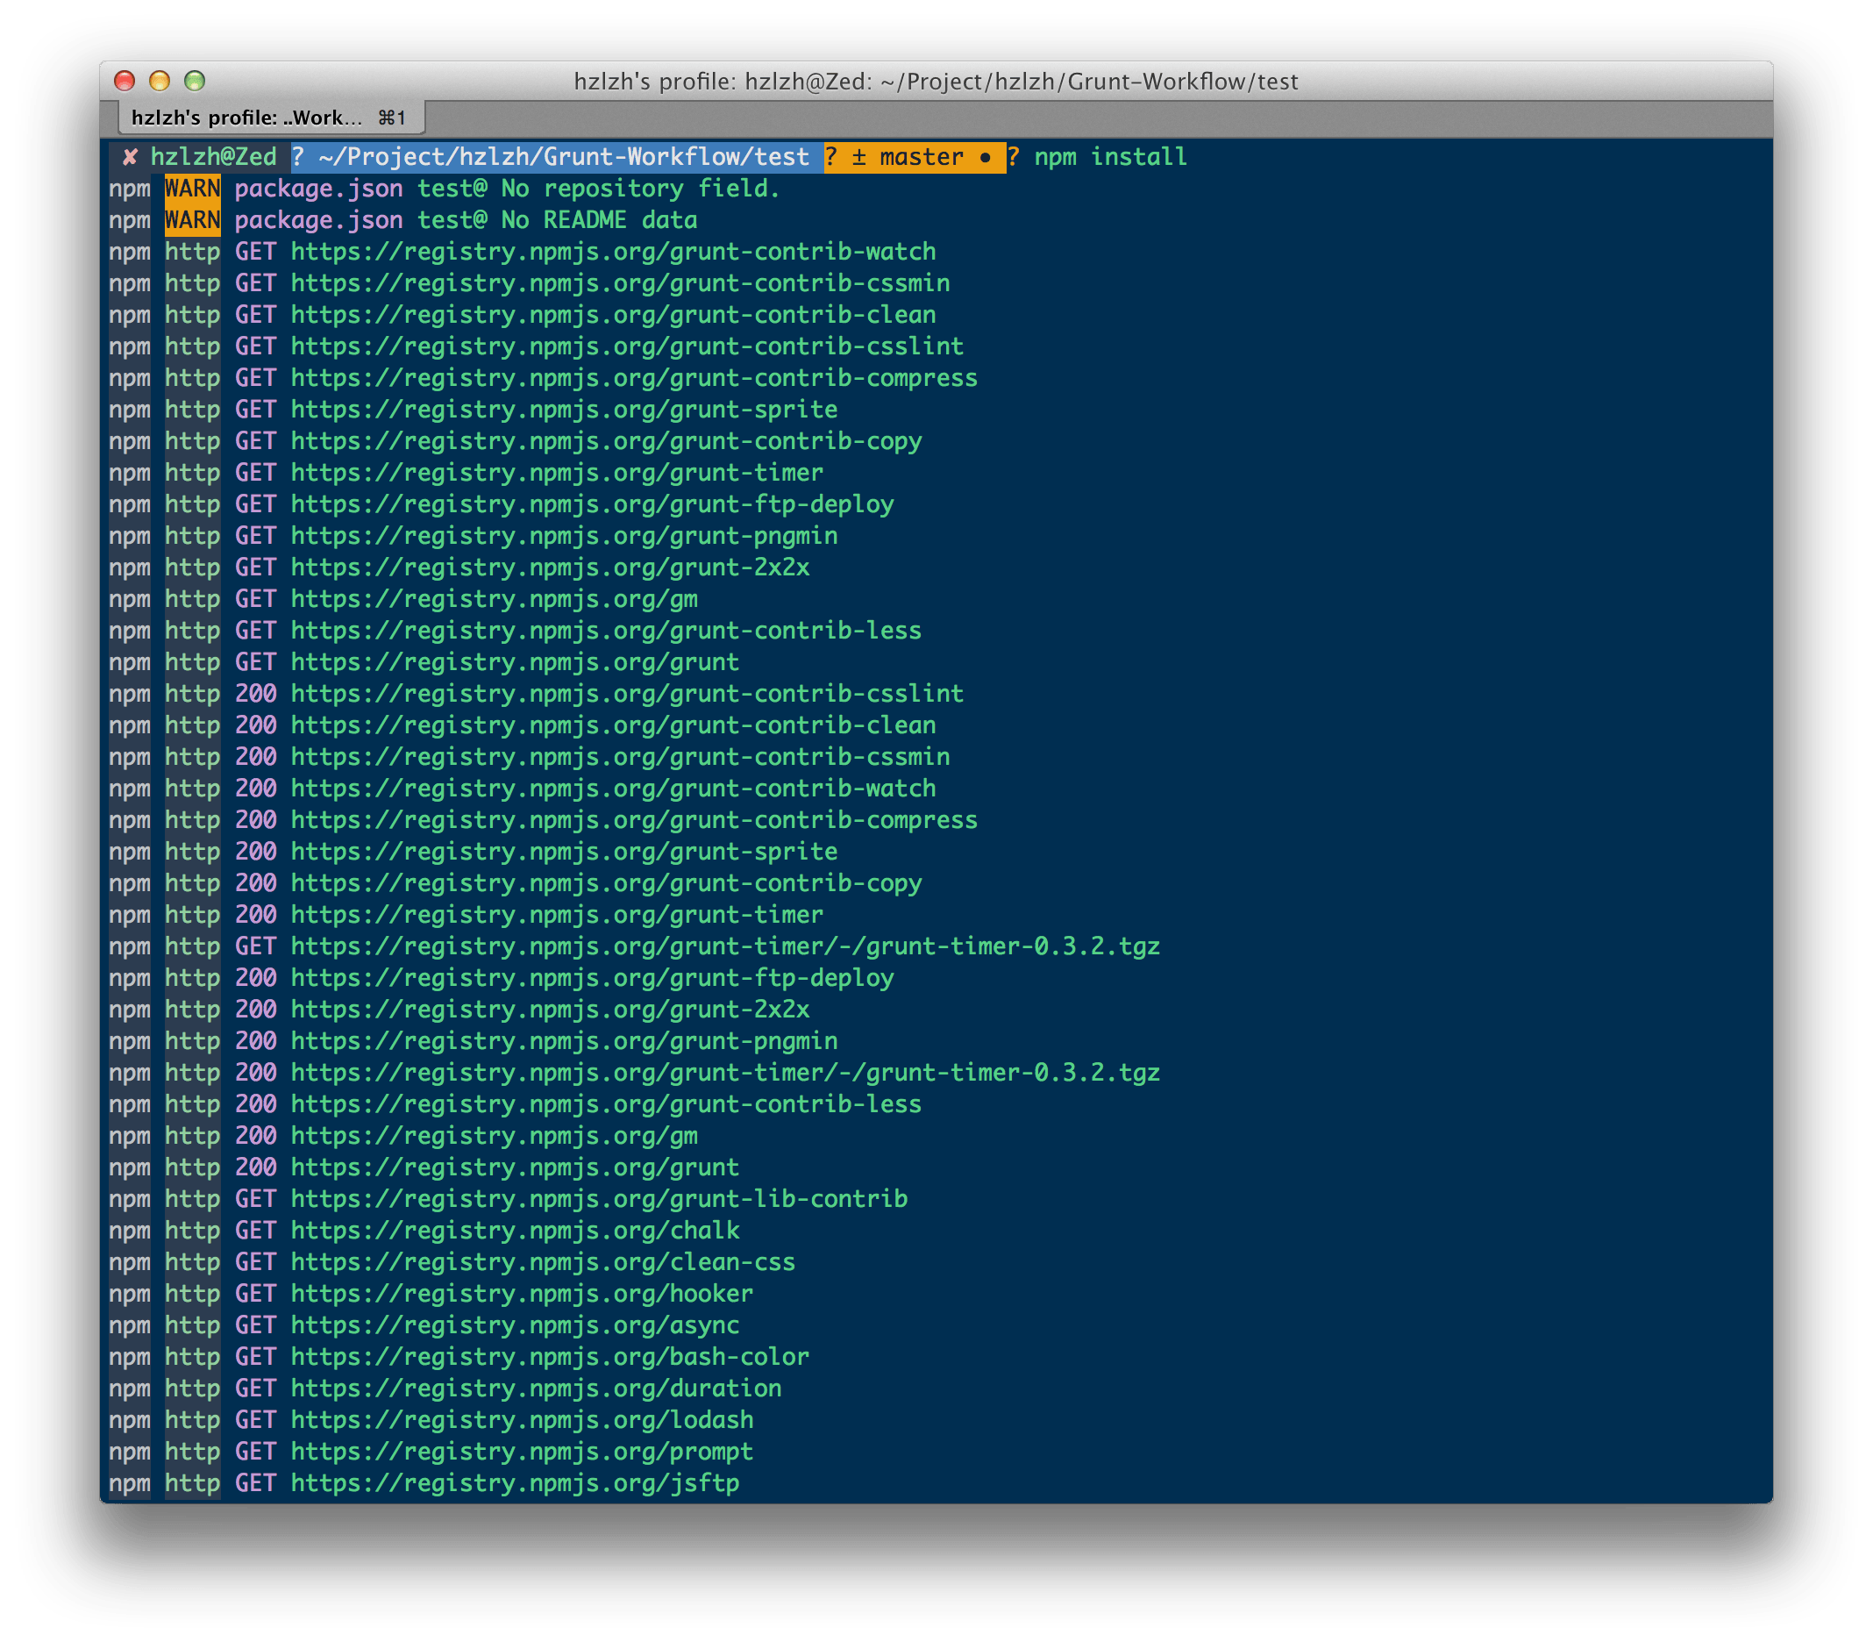Click the GET grunt-contrib-cssmin URL

click(x=620, y=283)
